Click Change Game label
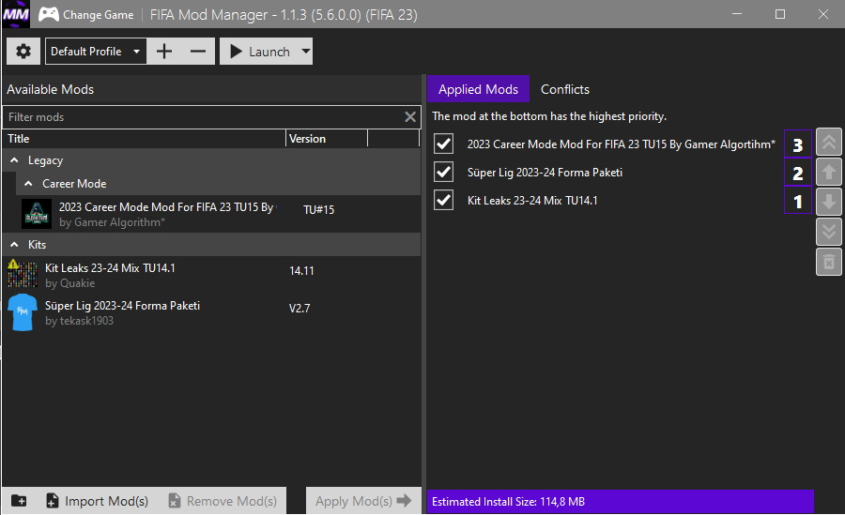The image size is (845, 515). 98,15
